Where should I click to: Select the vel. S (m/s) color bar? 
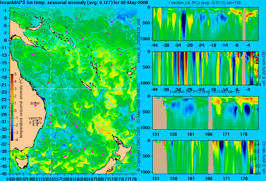[252, 157]
